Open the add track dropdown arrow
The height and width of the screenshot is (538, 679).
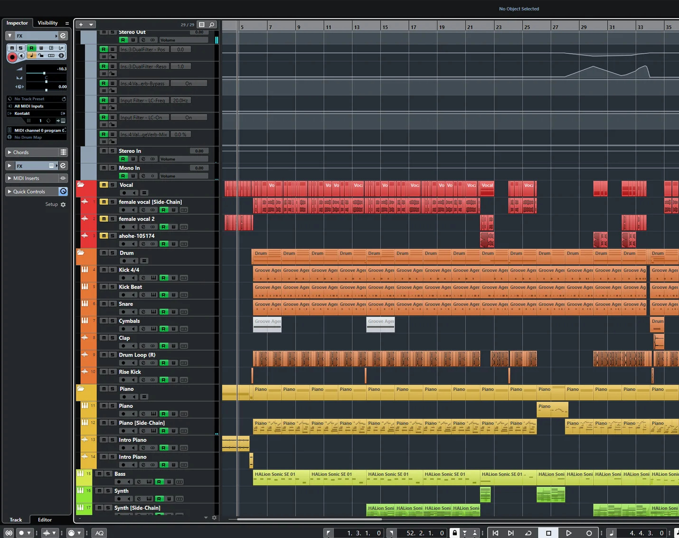[91, 24]
